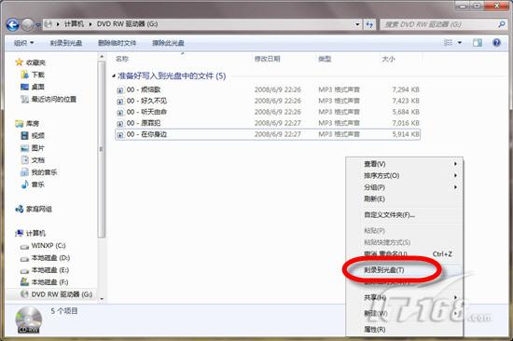Select 收藏夹 star in the navigation pane

click(20, 62)
